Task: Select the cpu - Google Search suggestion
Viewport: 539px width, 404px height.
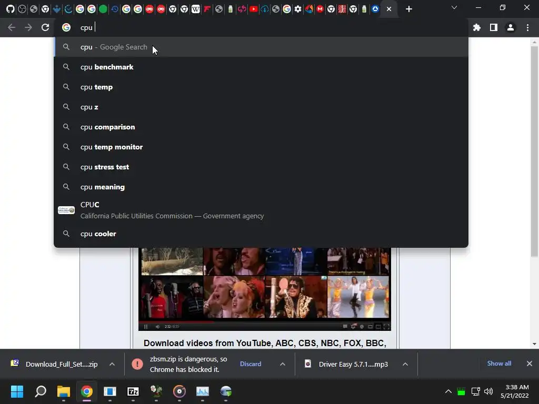Action: pyautogui.click(x=261, y=47)
